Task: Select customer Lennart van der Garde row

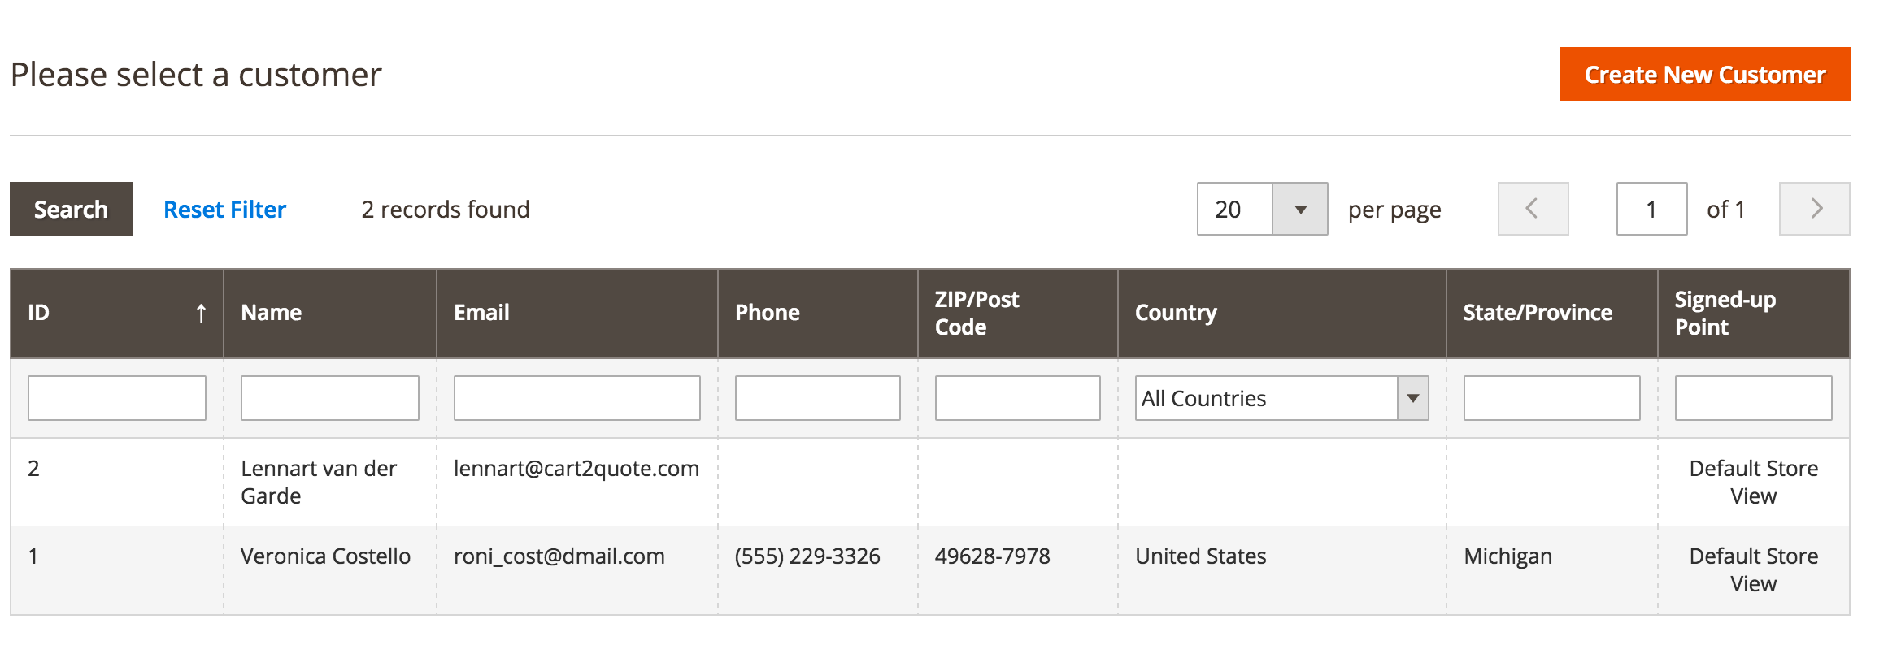Action: click(x=318, y=482)
